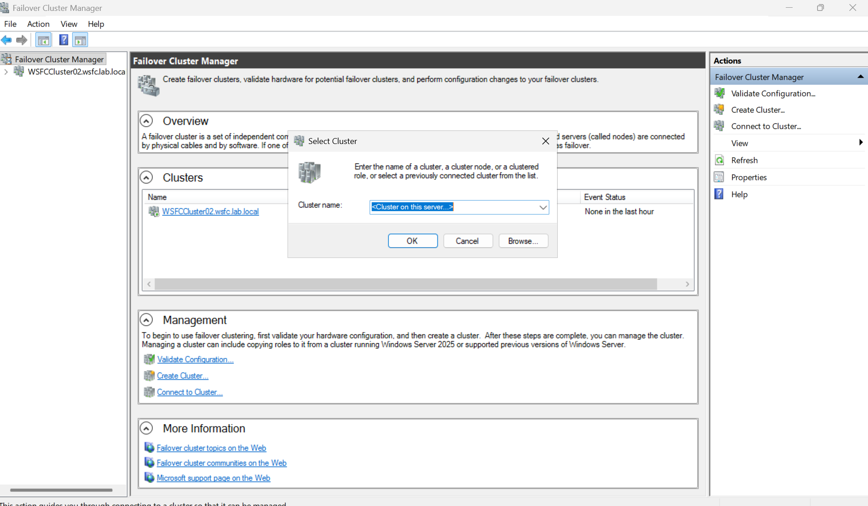Follow the Failover cluster topics link
This screenshot has width=868, height=506.
(x=211, y=448)
